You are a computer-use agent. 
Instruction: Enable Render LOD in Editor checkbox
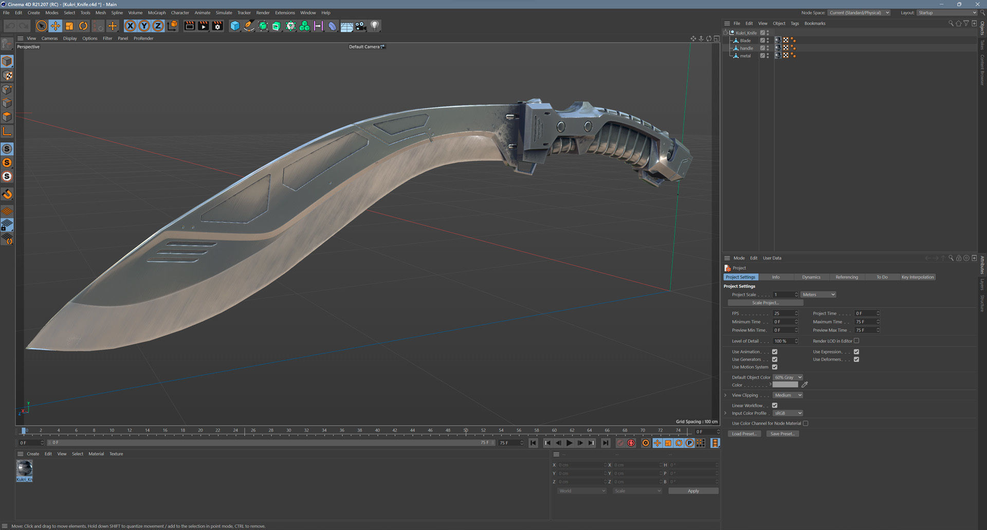856,341
